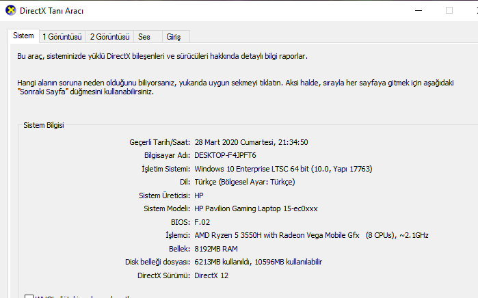Click the BIOS label

click(181, 222)
